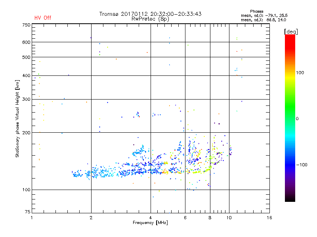Click the x-axis tick label '6'
This screenshot has width=317, height=237.
(185, 218)
